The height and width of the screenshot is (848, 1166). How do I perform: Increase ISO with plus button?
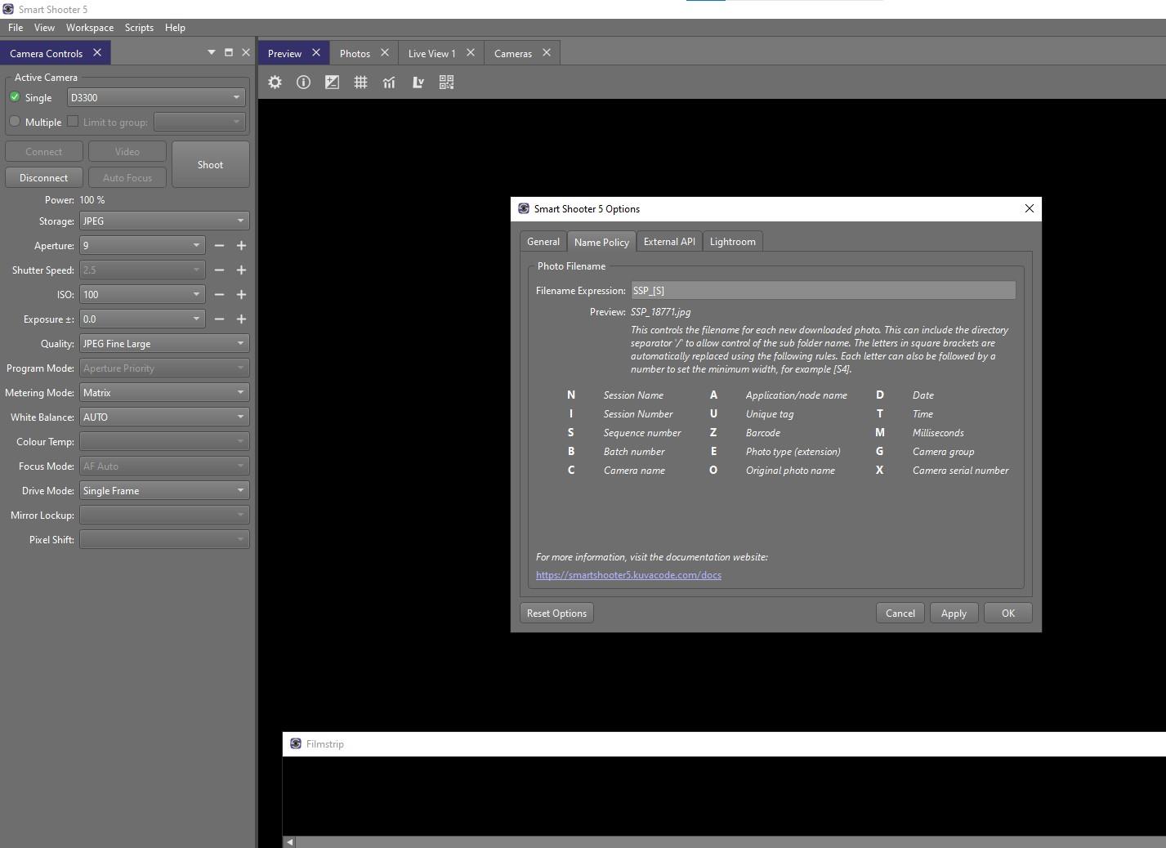pyautogui.click(x=241, y=295)
